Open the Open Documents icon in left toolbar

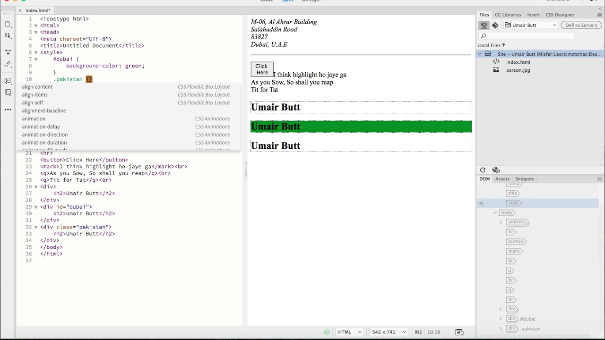(8, 24)
